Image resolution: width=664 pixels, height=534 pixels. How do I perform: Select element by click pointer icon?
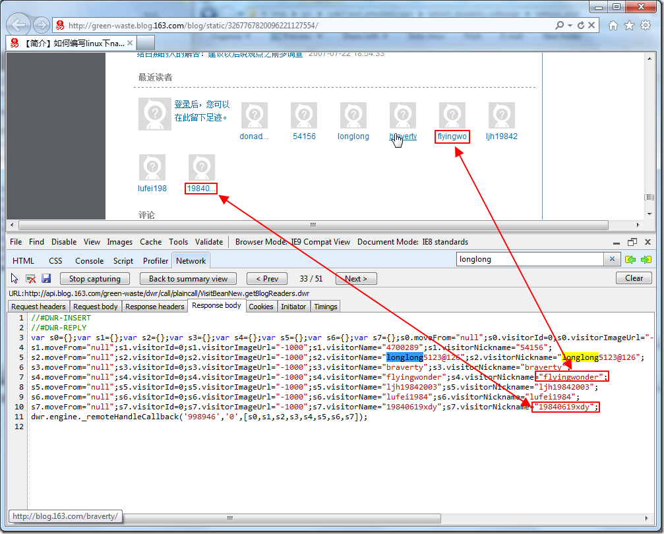tap(15, 278)
